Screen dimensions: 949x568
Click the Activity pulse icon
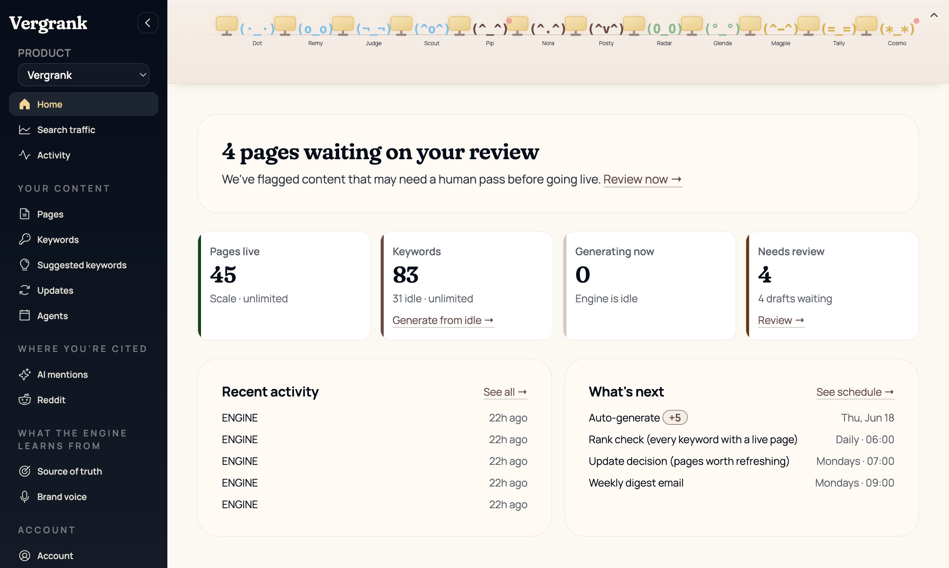[x=25, y=155]
